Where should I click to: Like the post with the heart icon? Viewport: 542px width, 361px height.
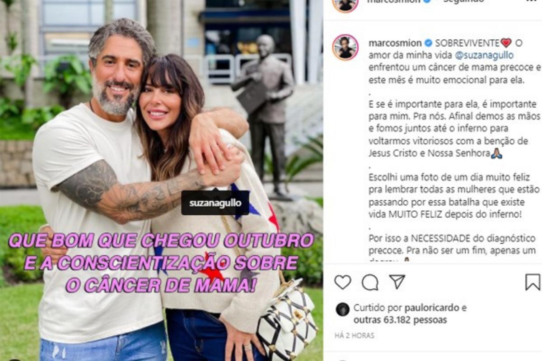[342, 282]
